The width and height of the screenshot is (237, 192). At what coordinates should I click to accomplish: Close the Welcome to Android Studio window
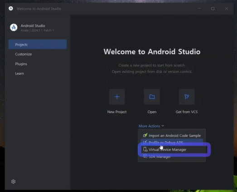[x=227, y=9]
